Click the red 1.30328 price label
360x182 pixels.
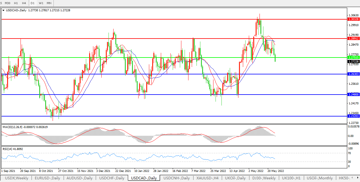[353, 19]
